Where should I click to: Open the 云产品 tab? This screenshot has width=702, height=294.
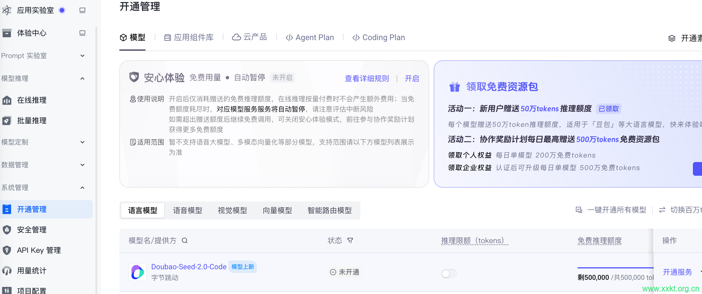tap(250, 37)
